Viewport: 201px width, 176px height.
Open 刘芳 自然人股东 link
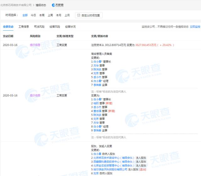coord(96,173)
